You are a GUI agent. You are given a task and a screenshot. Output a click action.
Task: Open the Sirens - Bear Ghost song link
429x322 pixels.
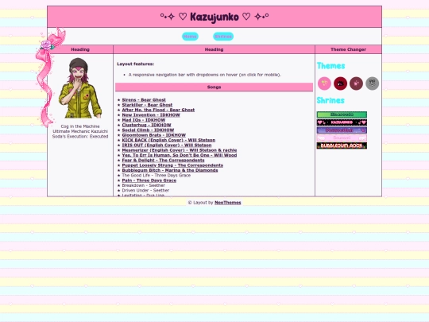pos(144,100)
